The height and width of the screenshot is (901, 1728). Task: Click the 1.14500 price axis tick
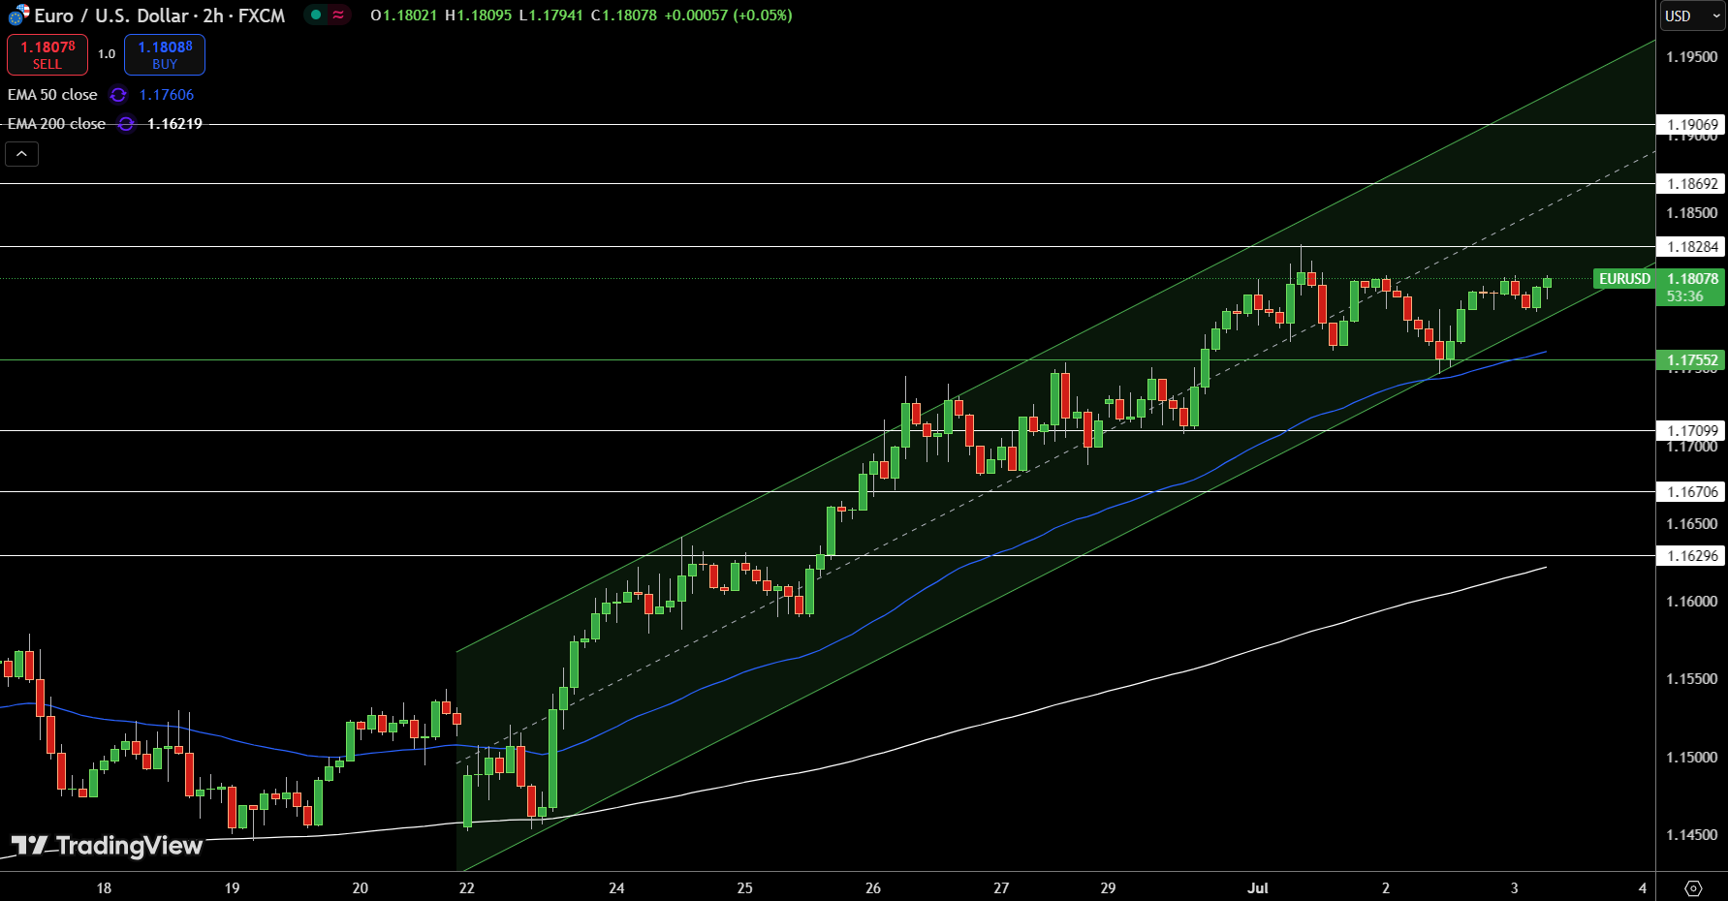coord(1691,835)
